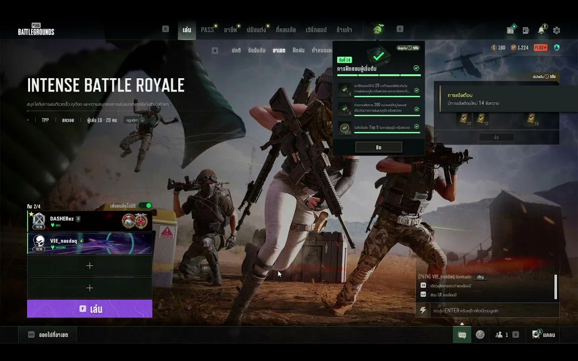Click the chat panel scrollbar
578x361 pixels.
click(x=555, y=287)
